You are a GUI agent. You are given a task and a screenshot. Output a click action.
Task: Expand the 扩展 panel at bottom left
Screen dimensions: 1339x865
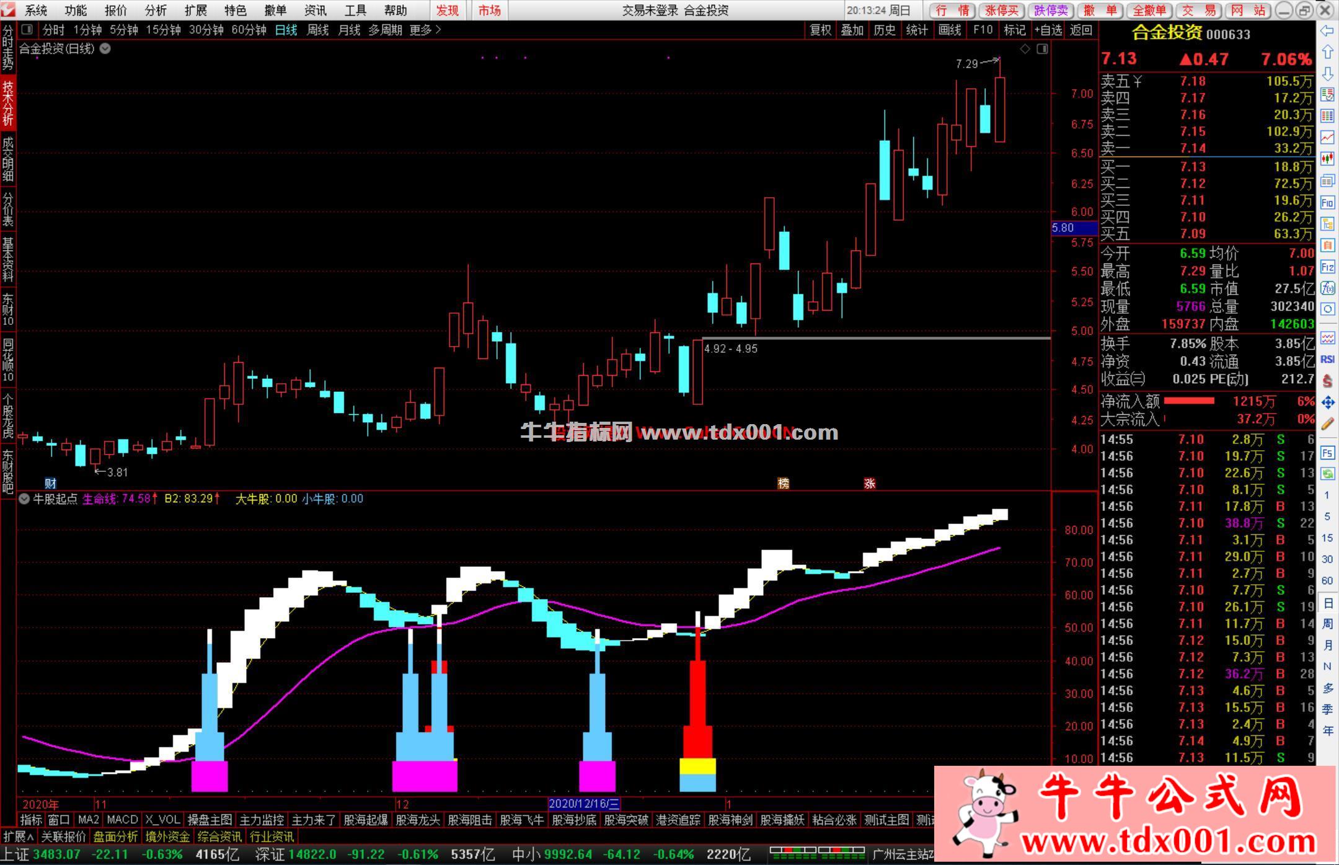point(19,836)
